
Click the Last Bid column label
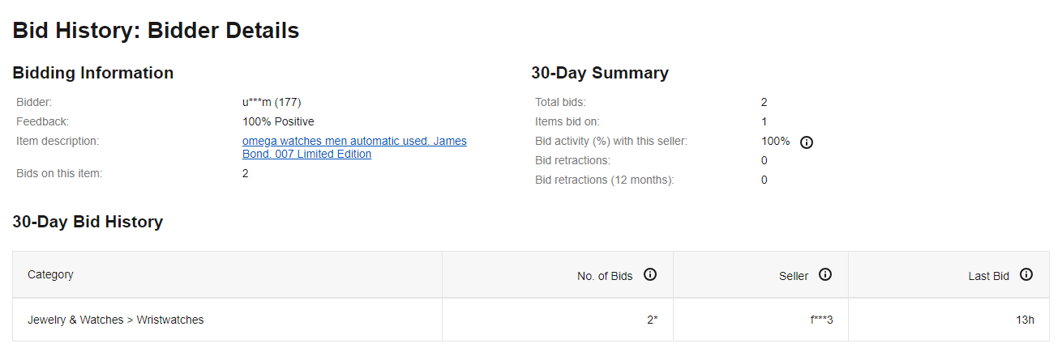pos(989,276)
